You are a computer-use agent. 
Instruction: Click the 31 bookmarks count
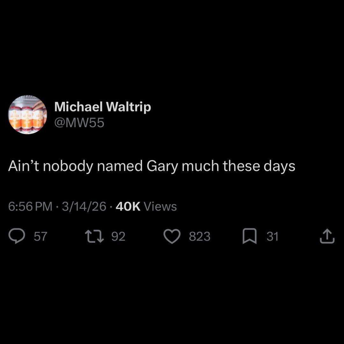click(x=272, y=236)
